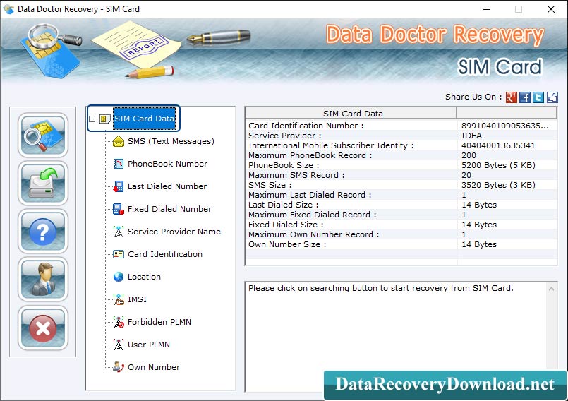The image size is (568, 401).
Task: Select Service Provider Name entry
Action: 174,232
